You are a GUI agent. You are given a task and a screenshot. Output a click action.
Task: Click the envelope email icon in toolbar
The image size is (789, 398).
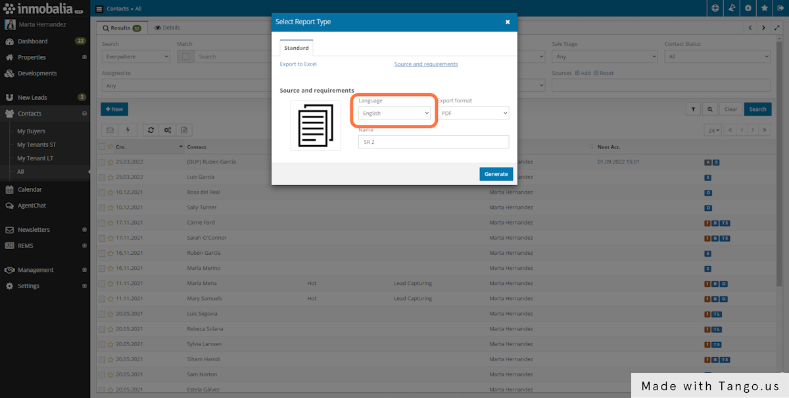click(x=110, y=130)
